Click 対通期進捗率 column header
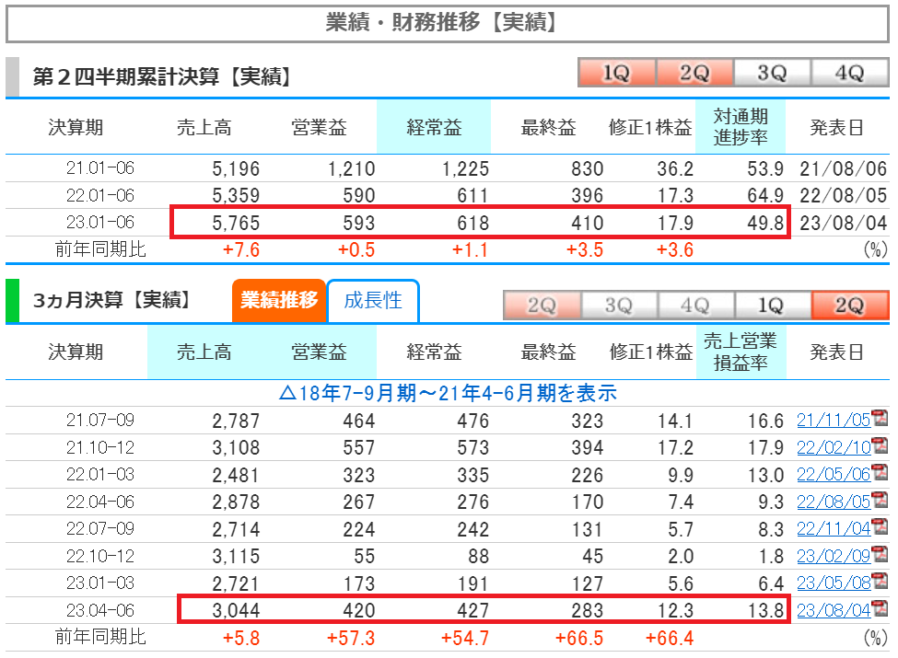Image resolution: width=898 pixels, height=658 pixels. coord(740,127)
